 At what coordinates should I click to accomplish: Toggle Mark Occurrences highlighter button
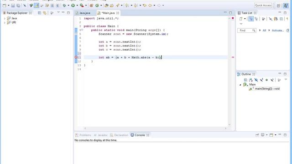36,5
